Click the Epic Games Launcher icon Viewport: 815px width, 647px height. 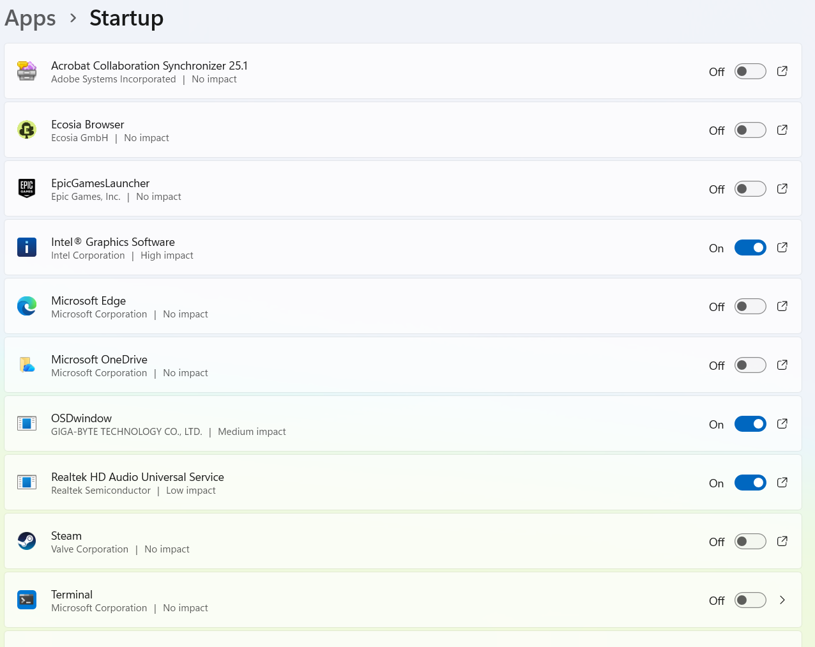click(x=27, y=188)
